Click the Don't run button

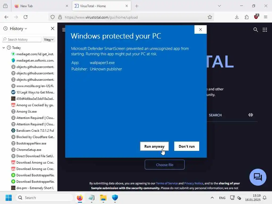187,146
